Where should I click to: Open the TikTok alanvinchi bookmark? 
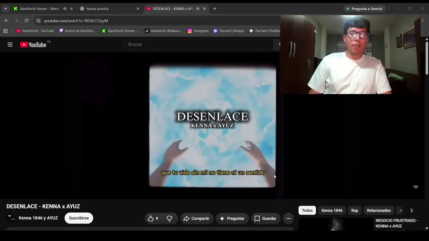tap(163, 31)
